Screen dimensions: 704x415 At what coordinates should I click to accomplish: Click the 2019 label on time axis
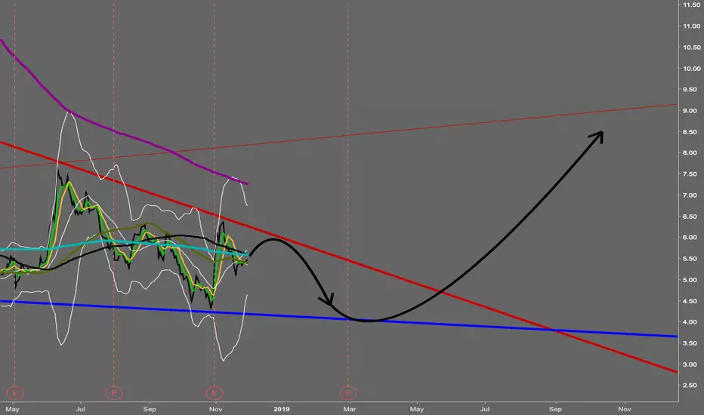(282, 409)
